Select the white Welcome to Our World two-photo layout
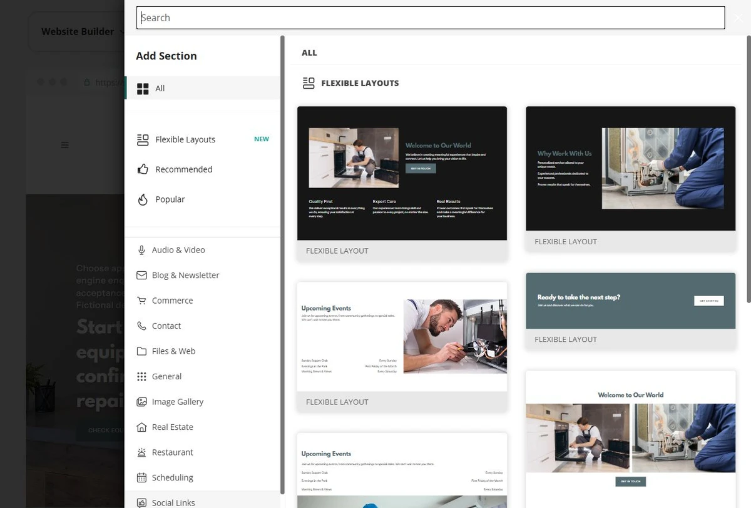 point(631,439)
